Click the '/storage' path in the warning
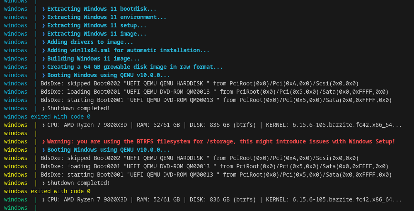 220,141
